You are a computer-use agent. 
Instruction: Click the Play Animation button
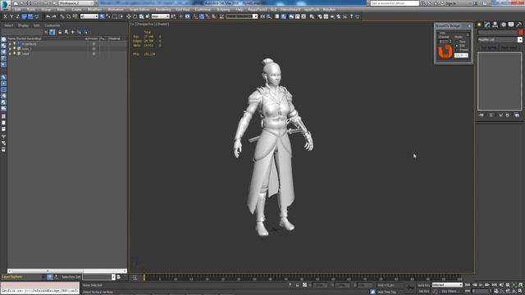[482, 285]
